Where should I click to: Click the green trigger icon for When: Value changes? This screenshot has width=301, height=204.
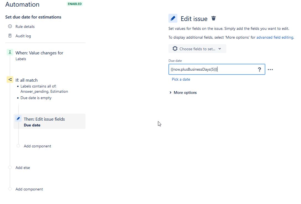click(10, 52)
